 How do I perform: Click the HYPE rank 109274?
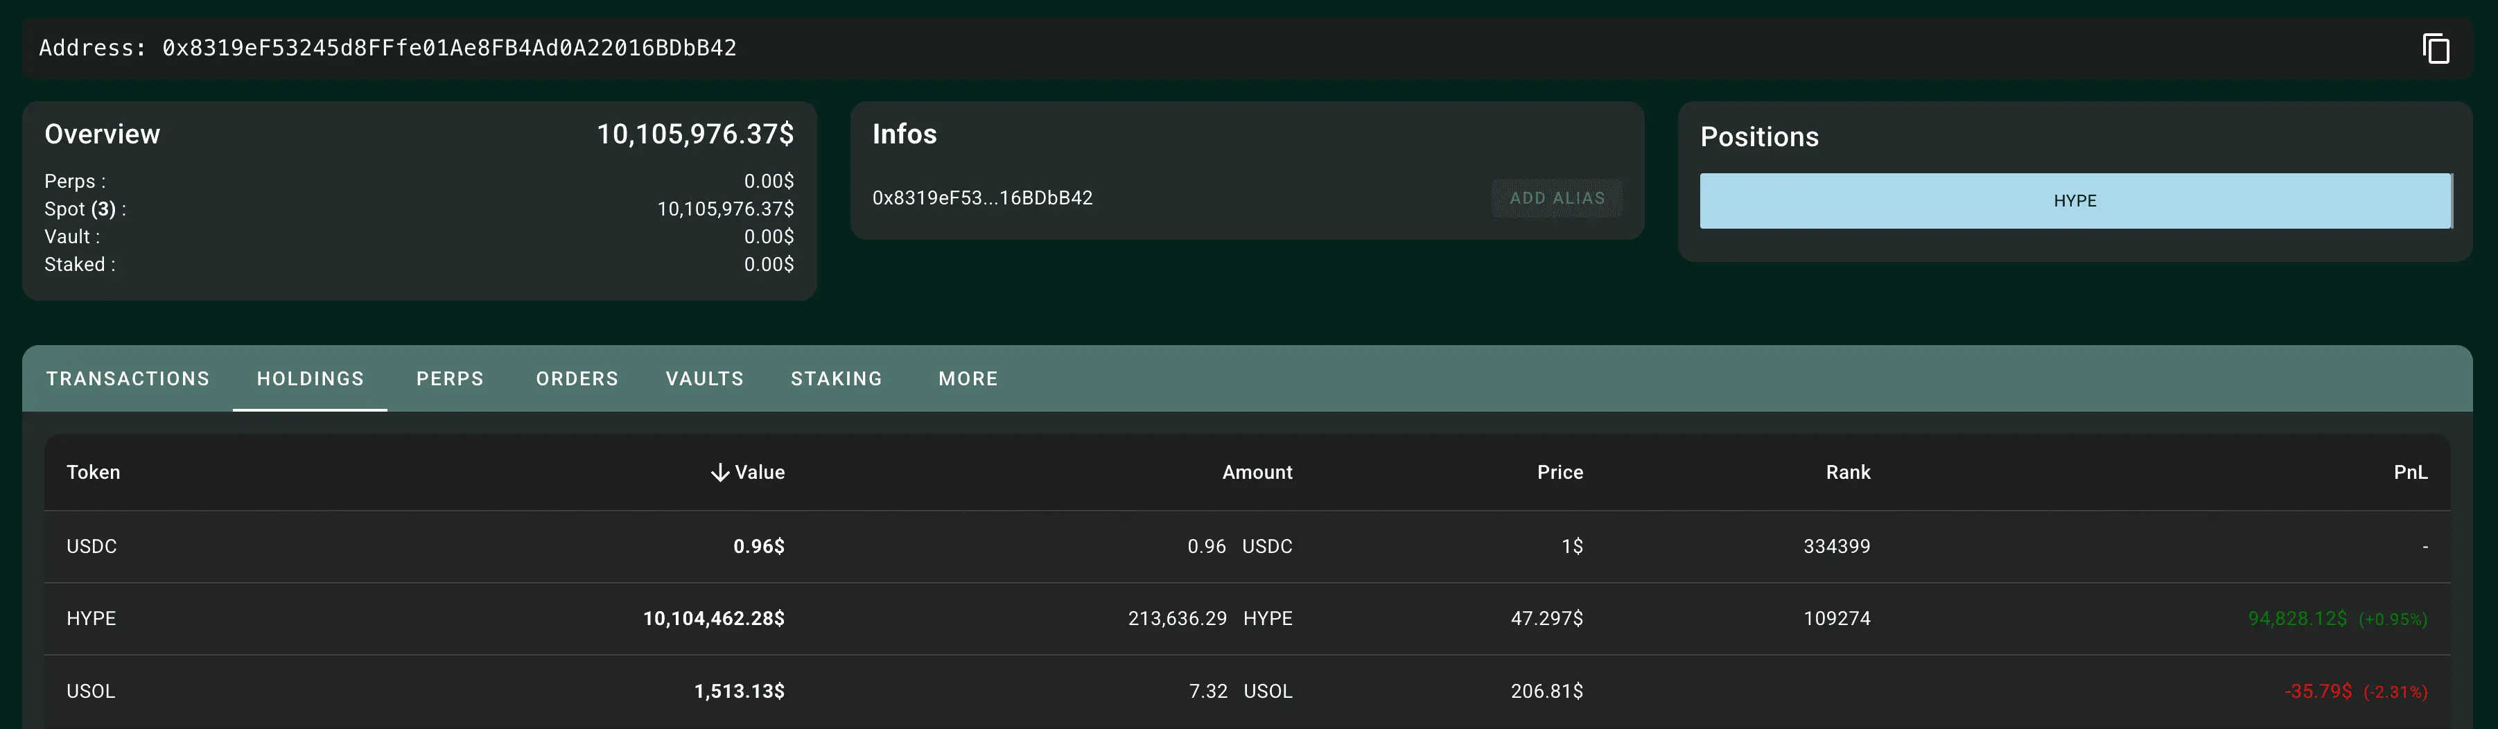click(x=1837, y=619)
